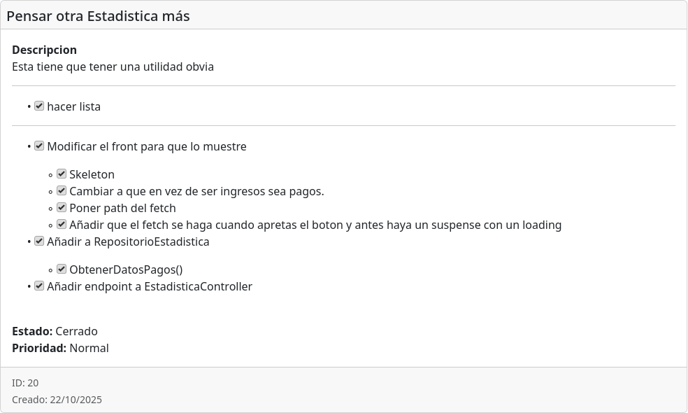Toggle the "hacer lista" checkbox
The image size is (688, 413).
tap(39, 106)
